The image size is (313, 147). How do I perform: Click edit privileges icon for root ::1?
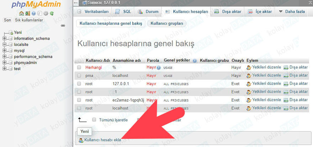click(x=249, y=92)
